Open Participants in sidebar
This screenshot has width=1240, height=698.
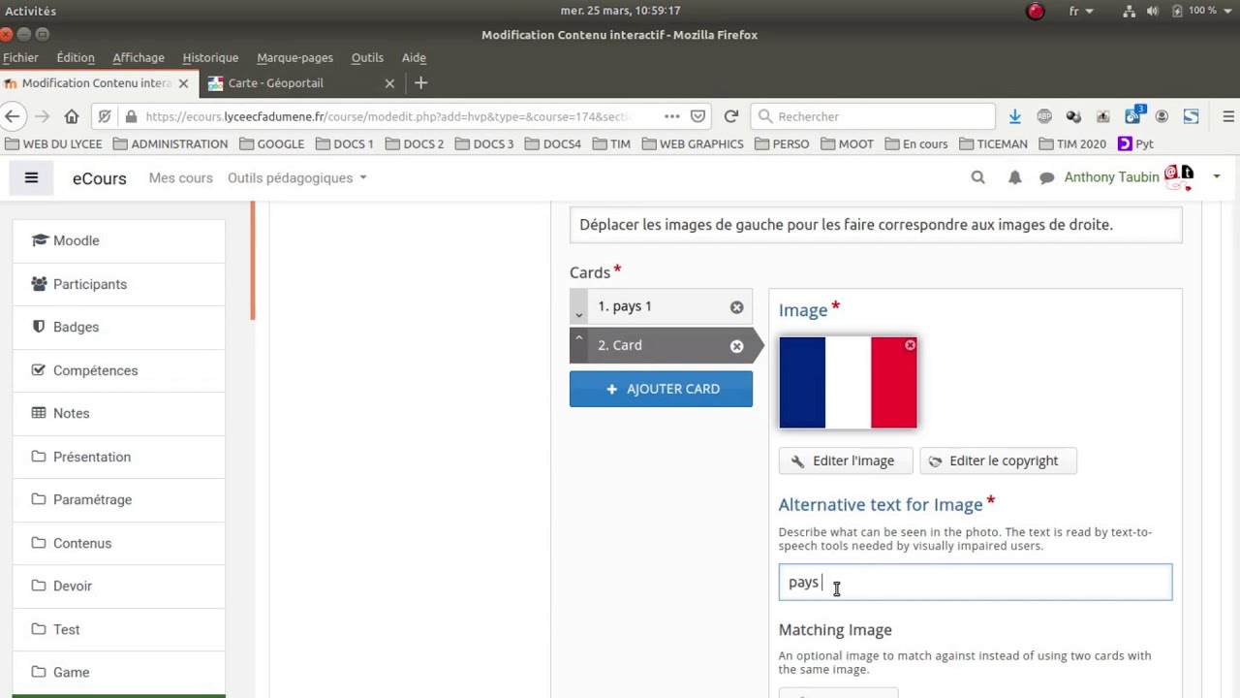pyautogui.click(x=118, y=284)
